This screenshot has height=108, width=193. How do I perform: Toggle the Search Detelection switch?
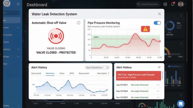coord(106,67)
